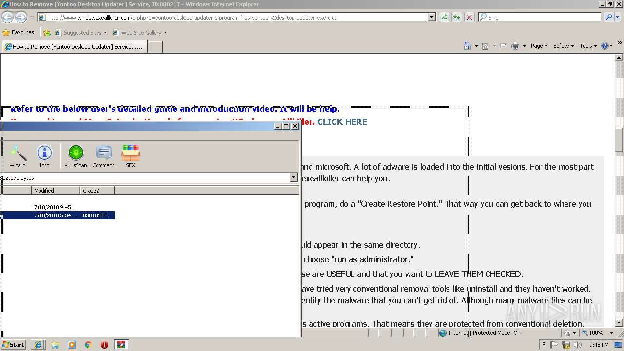Expand Print options dropdown arrow
This screenshot has width=624, height=351.
tap(524, 46)
